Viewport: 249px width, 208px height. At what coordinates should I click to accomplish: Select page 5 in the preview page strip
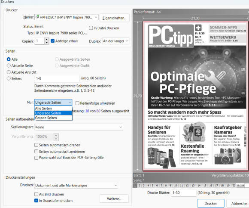click(152, 185)
